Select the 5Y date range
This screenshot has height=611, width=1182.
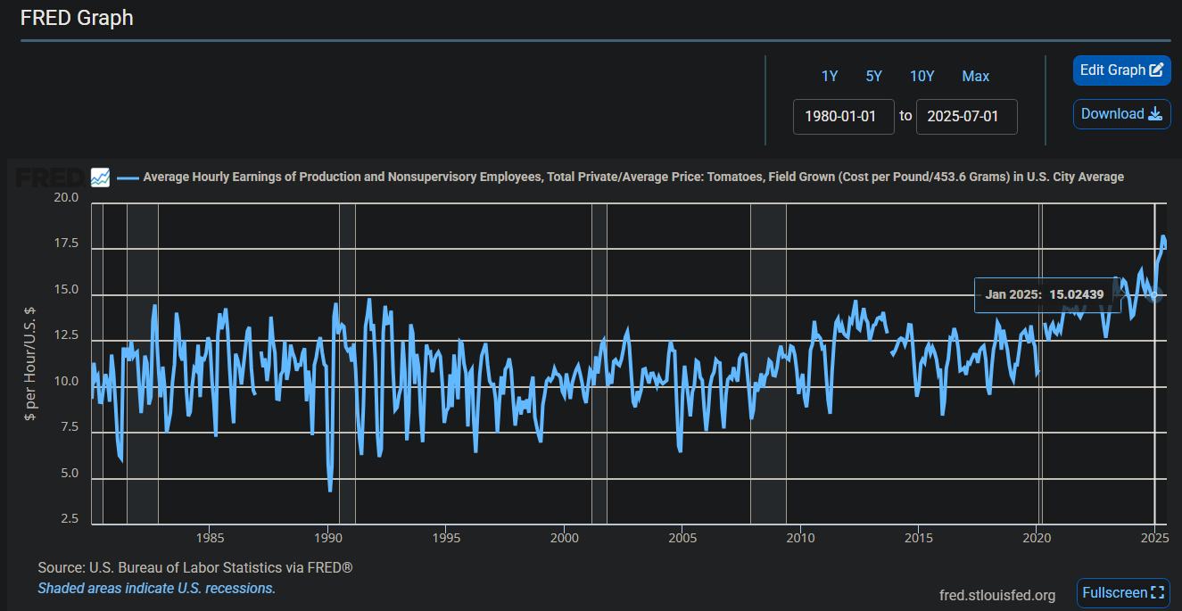[873, 76]
